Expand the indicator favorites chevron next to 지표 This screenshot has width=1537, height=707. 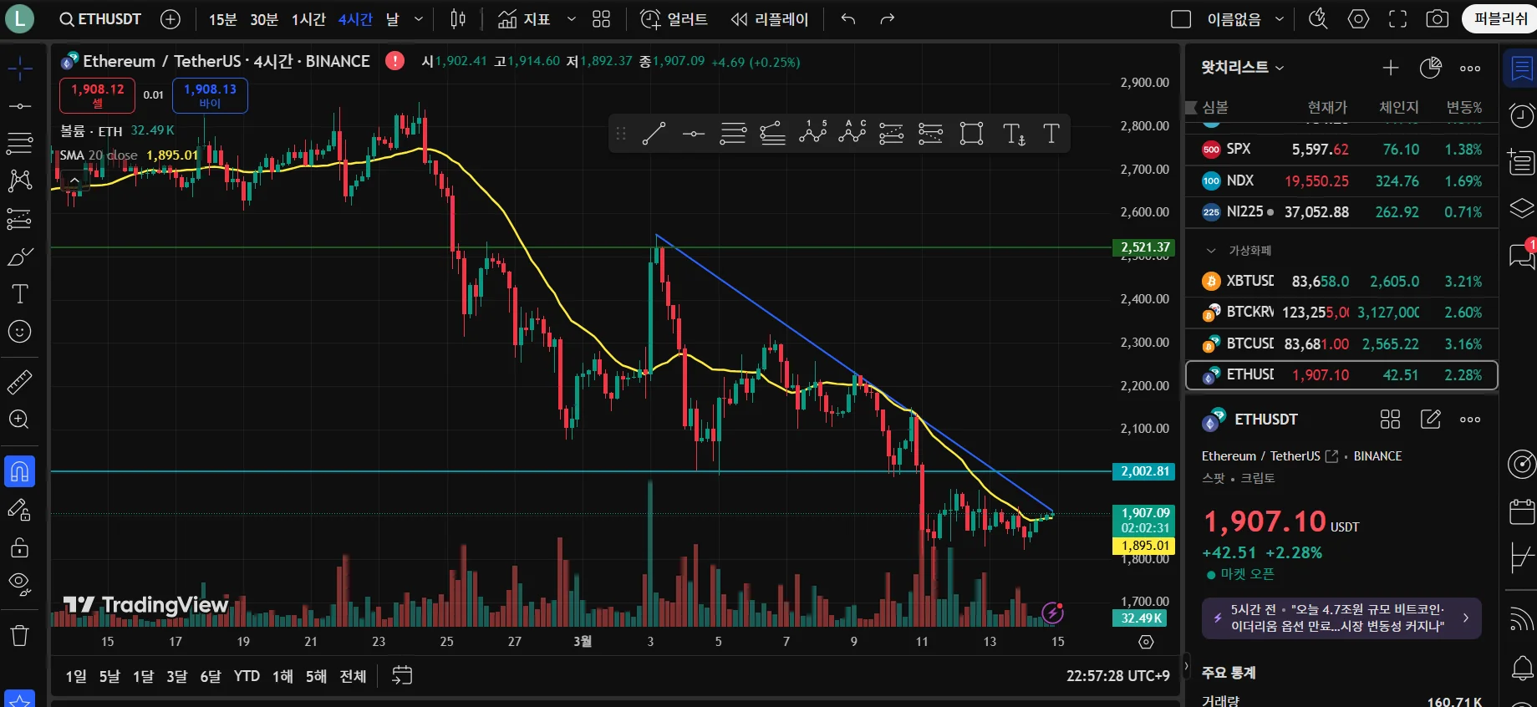pos(572,19)
